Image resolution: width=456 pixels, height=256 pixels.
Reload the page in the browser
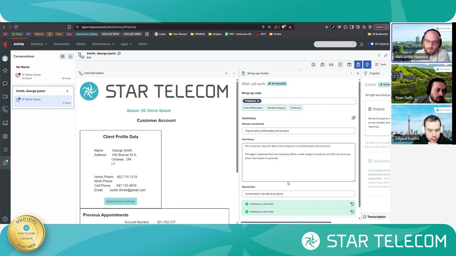[16, 27]
